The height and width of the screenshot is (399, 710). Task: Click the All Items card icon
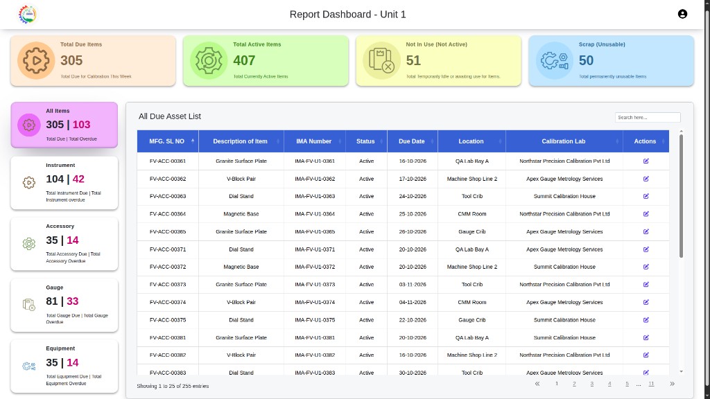click(x=29, y=125)
